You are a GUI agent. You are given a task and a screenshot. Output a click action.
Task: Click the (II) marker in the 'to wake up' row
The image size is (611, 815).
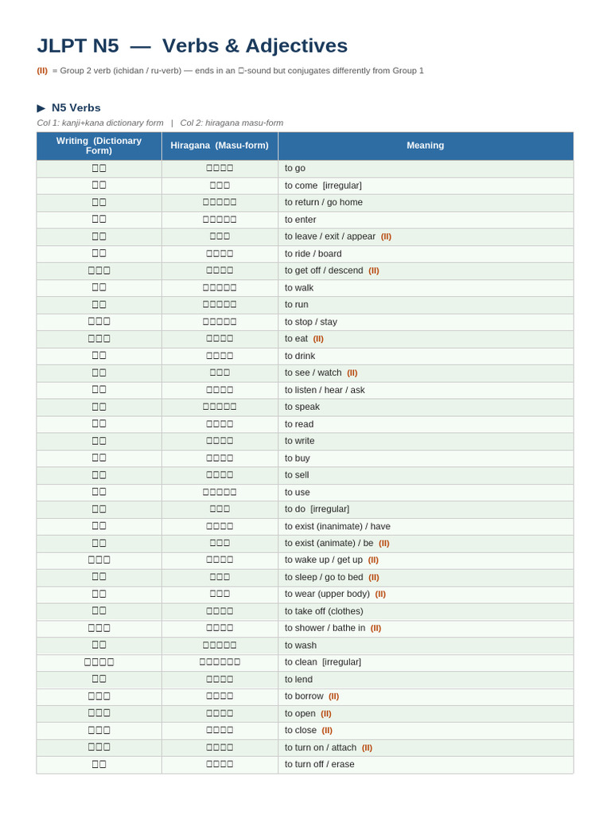point(374,560)
